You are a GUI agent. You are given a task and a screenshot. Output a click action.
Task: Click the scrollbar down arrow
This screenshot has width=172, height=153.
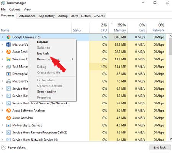[170, 139]
